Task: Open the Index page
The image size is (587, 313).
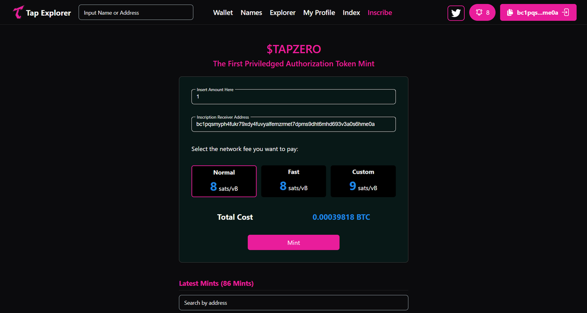Action: [x=351, y=13]
